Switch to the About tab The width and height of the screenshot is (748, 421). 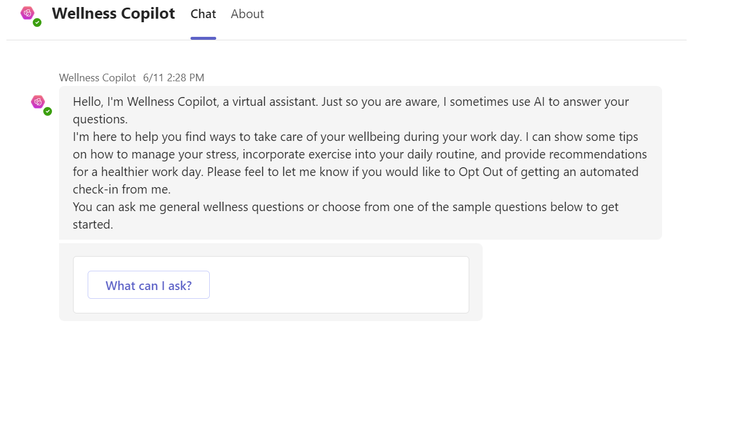point(247,14)
